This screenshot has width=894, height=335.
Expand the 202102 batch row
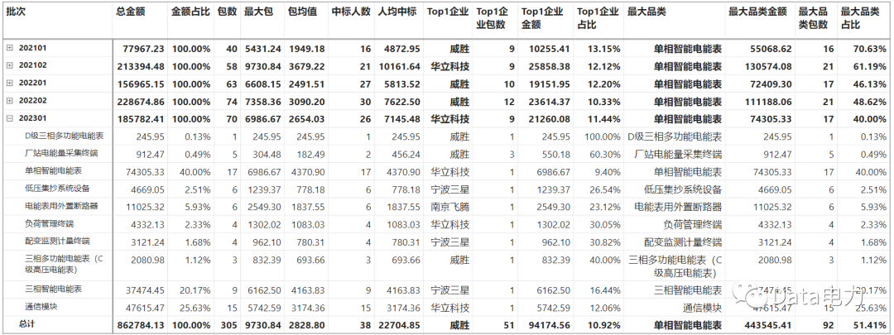tap(9, 65)
